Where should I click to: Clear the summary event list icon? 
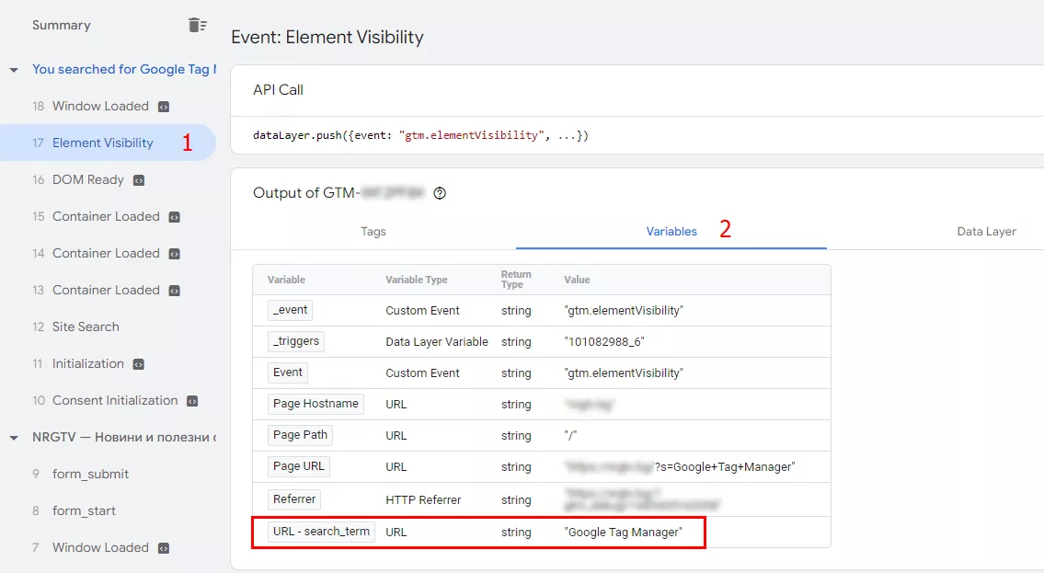[197, 25]
